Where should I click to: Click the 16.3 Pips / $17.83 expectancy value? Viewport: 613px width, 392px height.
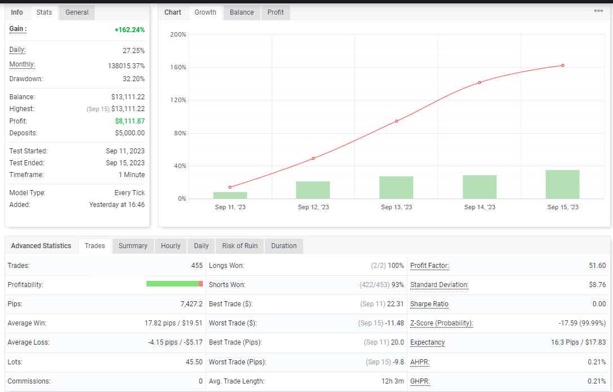(579, 342)
